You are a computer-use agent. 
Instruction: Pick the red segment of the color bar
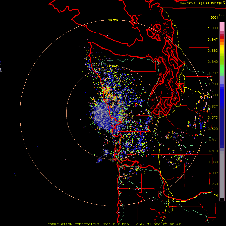coord(222,38)
